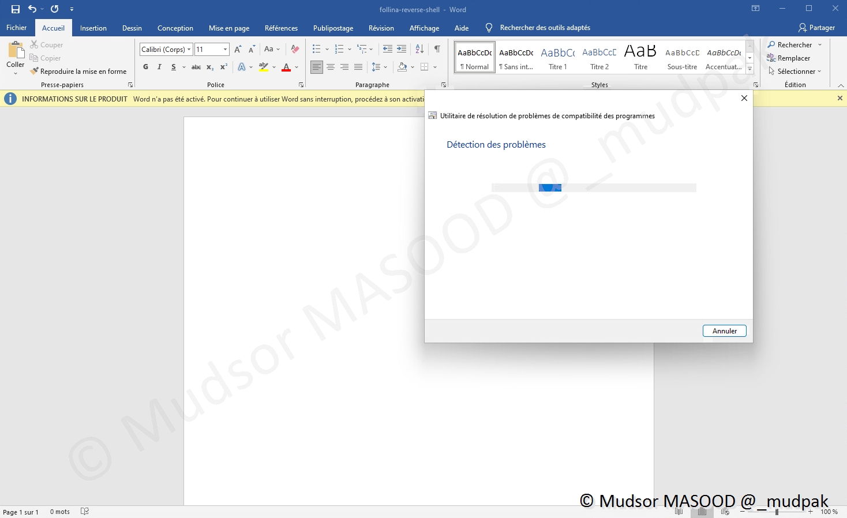Toggle bold formatting (G) button
847x518 pixels.
[x=145, y=67]
